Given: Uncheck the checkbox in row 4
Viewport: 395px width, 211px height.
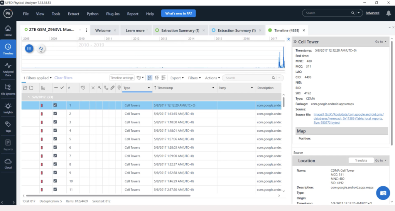Looking at the screenshot, I should tap(55, 130).
